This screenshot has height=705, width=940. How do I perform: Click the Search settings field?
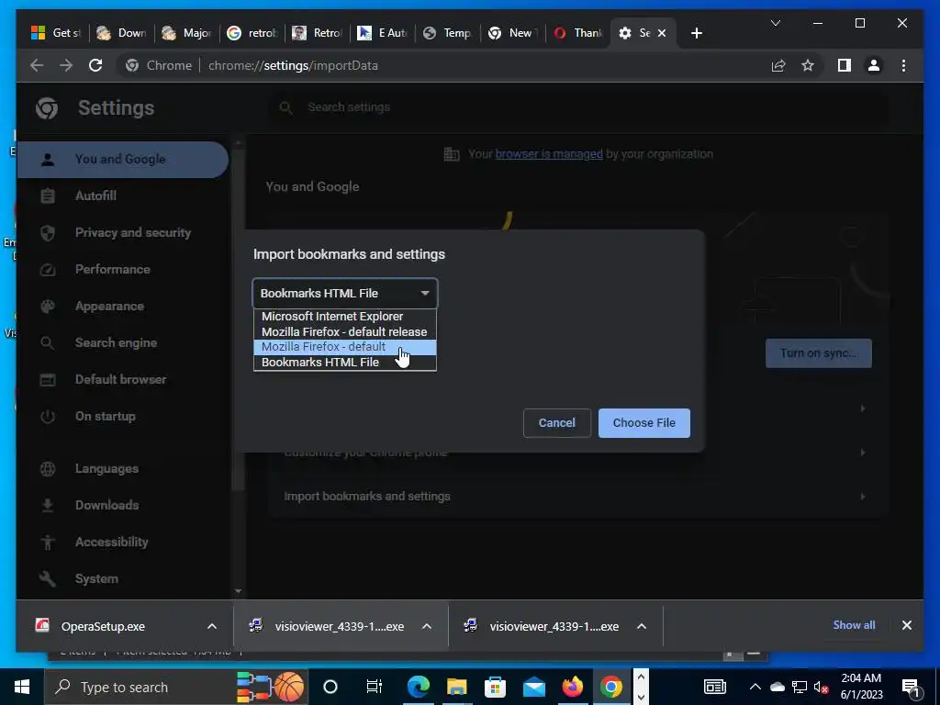pyautogui.click(x=578, y=107)
